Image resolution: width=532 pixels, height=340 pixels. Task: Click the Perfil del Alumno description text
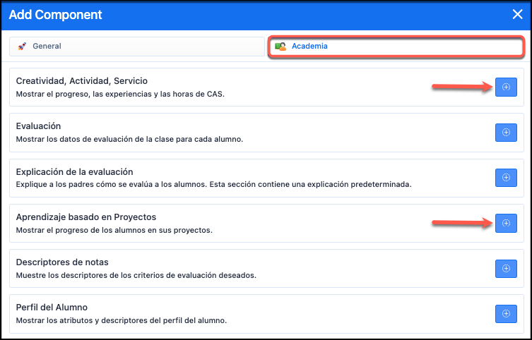[121, 320]
